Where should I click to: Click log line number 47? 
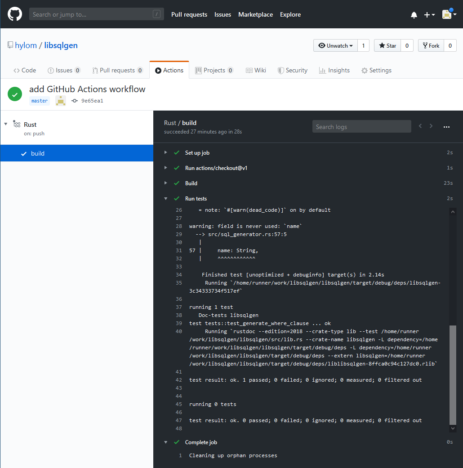[x=179, y=420]
